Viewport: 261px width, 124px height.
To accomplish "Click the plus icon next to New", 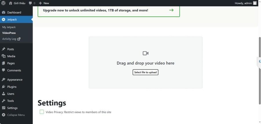I will click(40, 3).
